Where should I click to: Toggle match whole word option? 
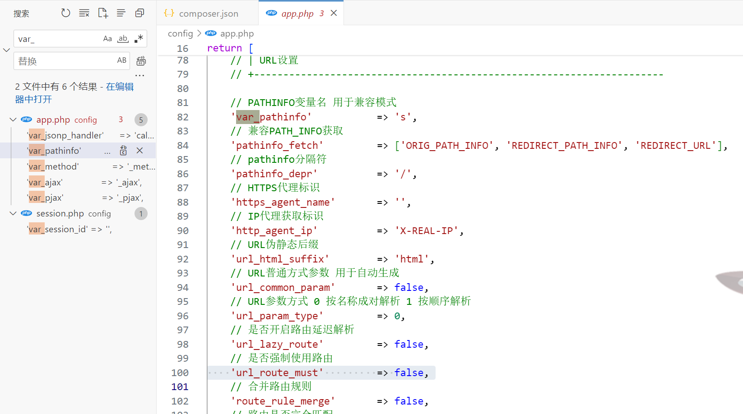[x=123, y=39]
